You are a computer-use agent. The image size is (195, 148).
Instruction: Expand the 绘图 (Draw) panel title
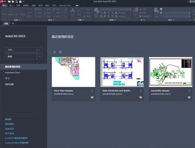point(17,20)
